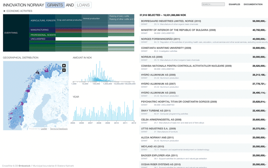Click Ocean Riser Systems AS (2010) row
The height and width of the screenshot is (168, 268).
(203, 165)
